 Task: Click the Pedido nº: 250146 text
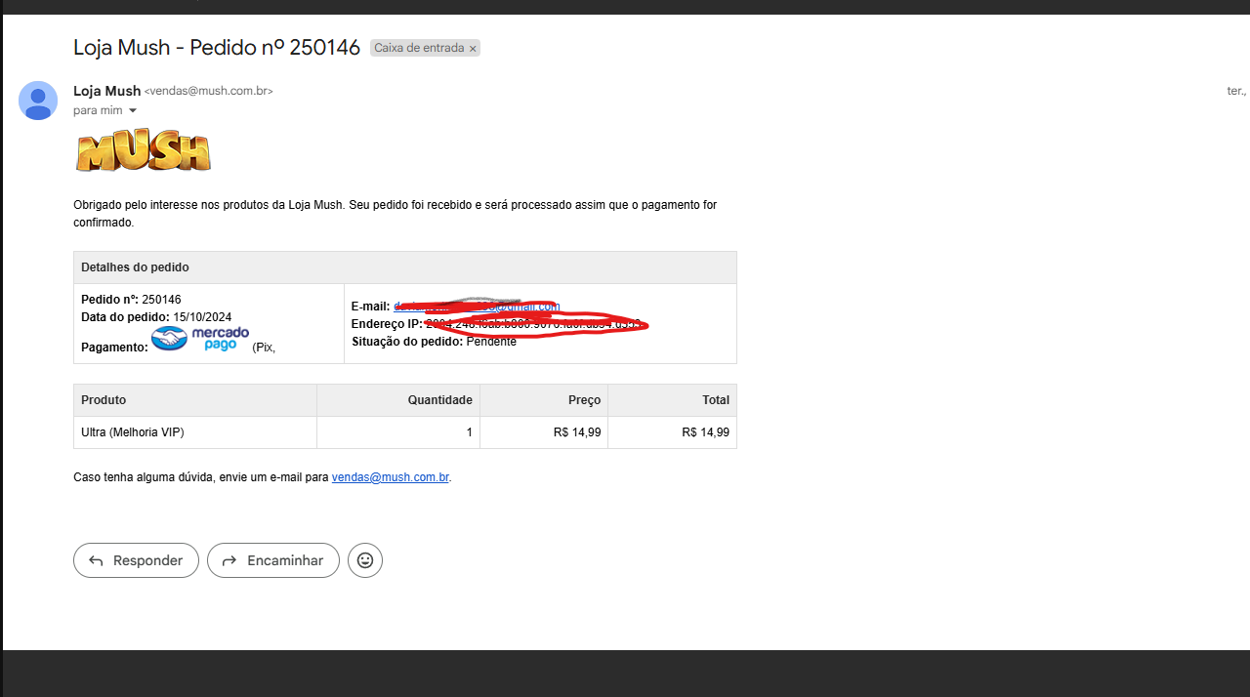[131, 300]
